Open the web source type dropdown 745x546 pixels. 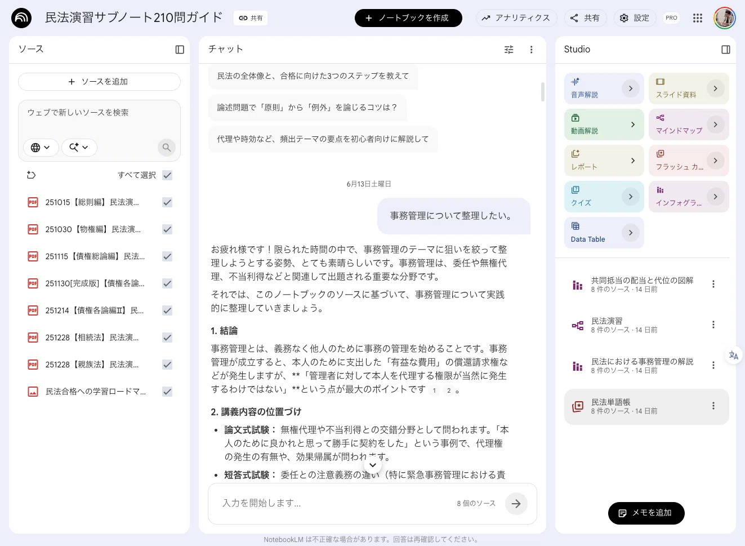click(41, 148)
